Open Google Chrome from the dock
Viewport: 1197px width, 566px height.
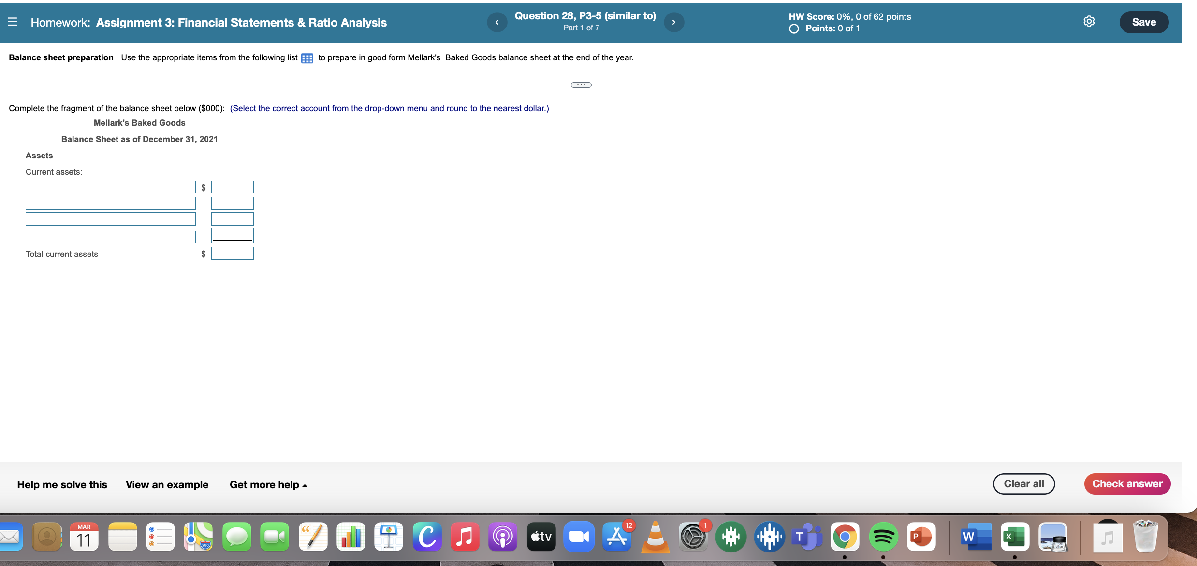click(846, 536)
